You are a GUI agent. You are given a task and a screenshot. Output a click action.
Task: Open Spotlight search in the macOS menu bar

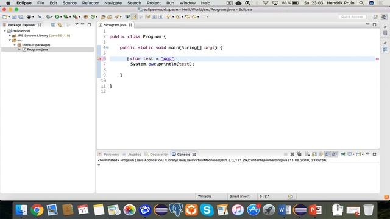(x=361, y=3)
